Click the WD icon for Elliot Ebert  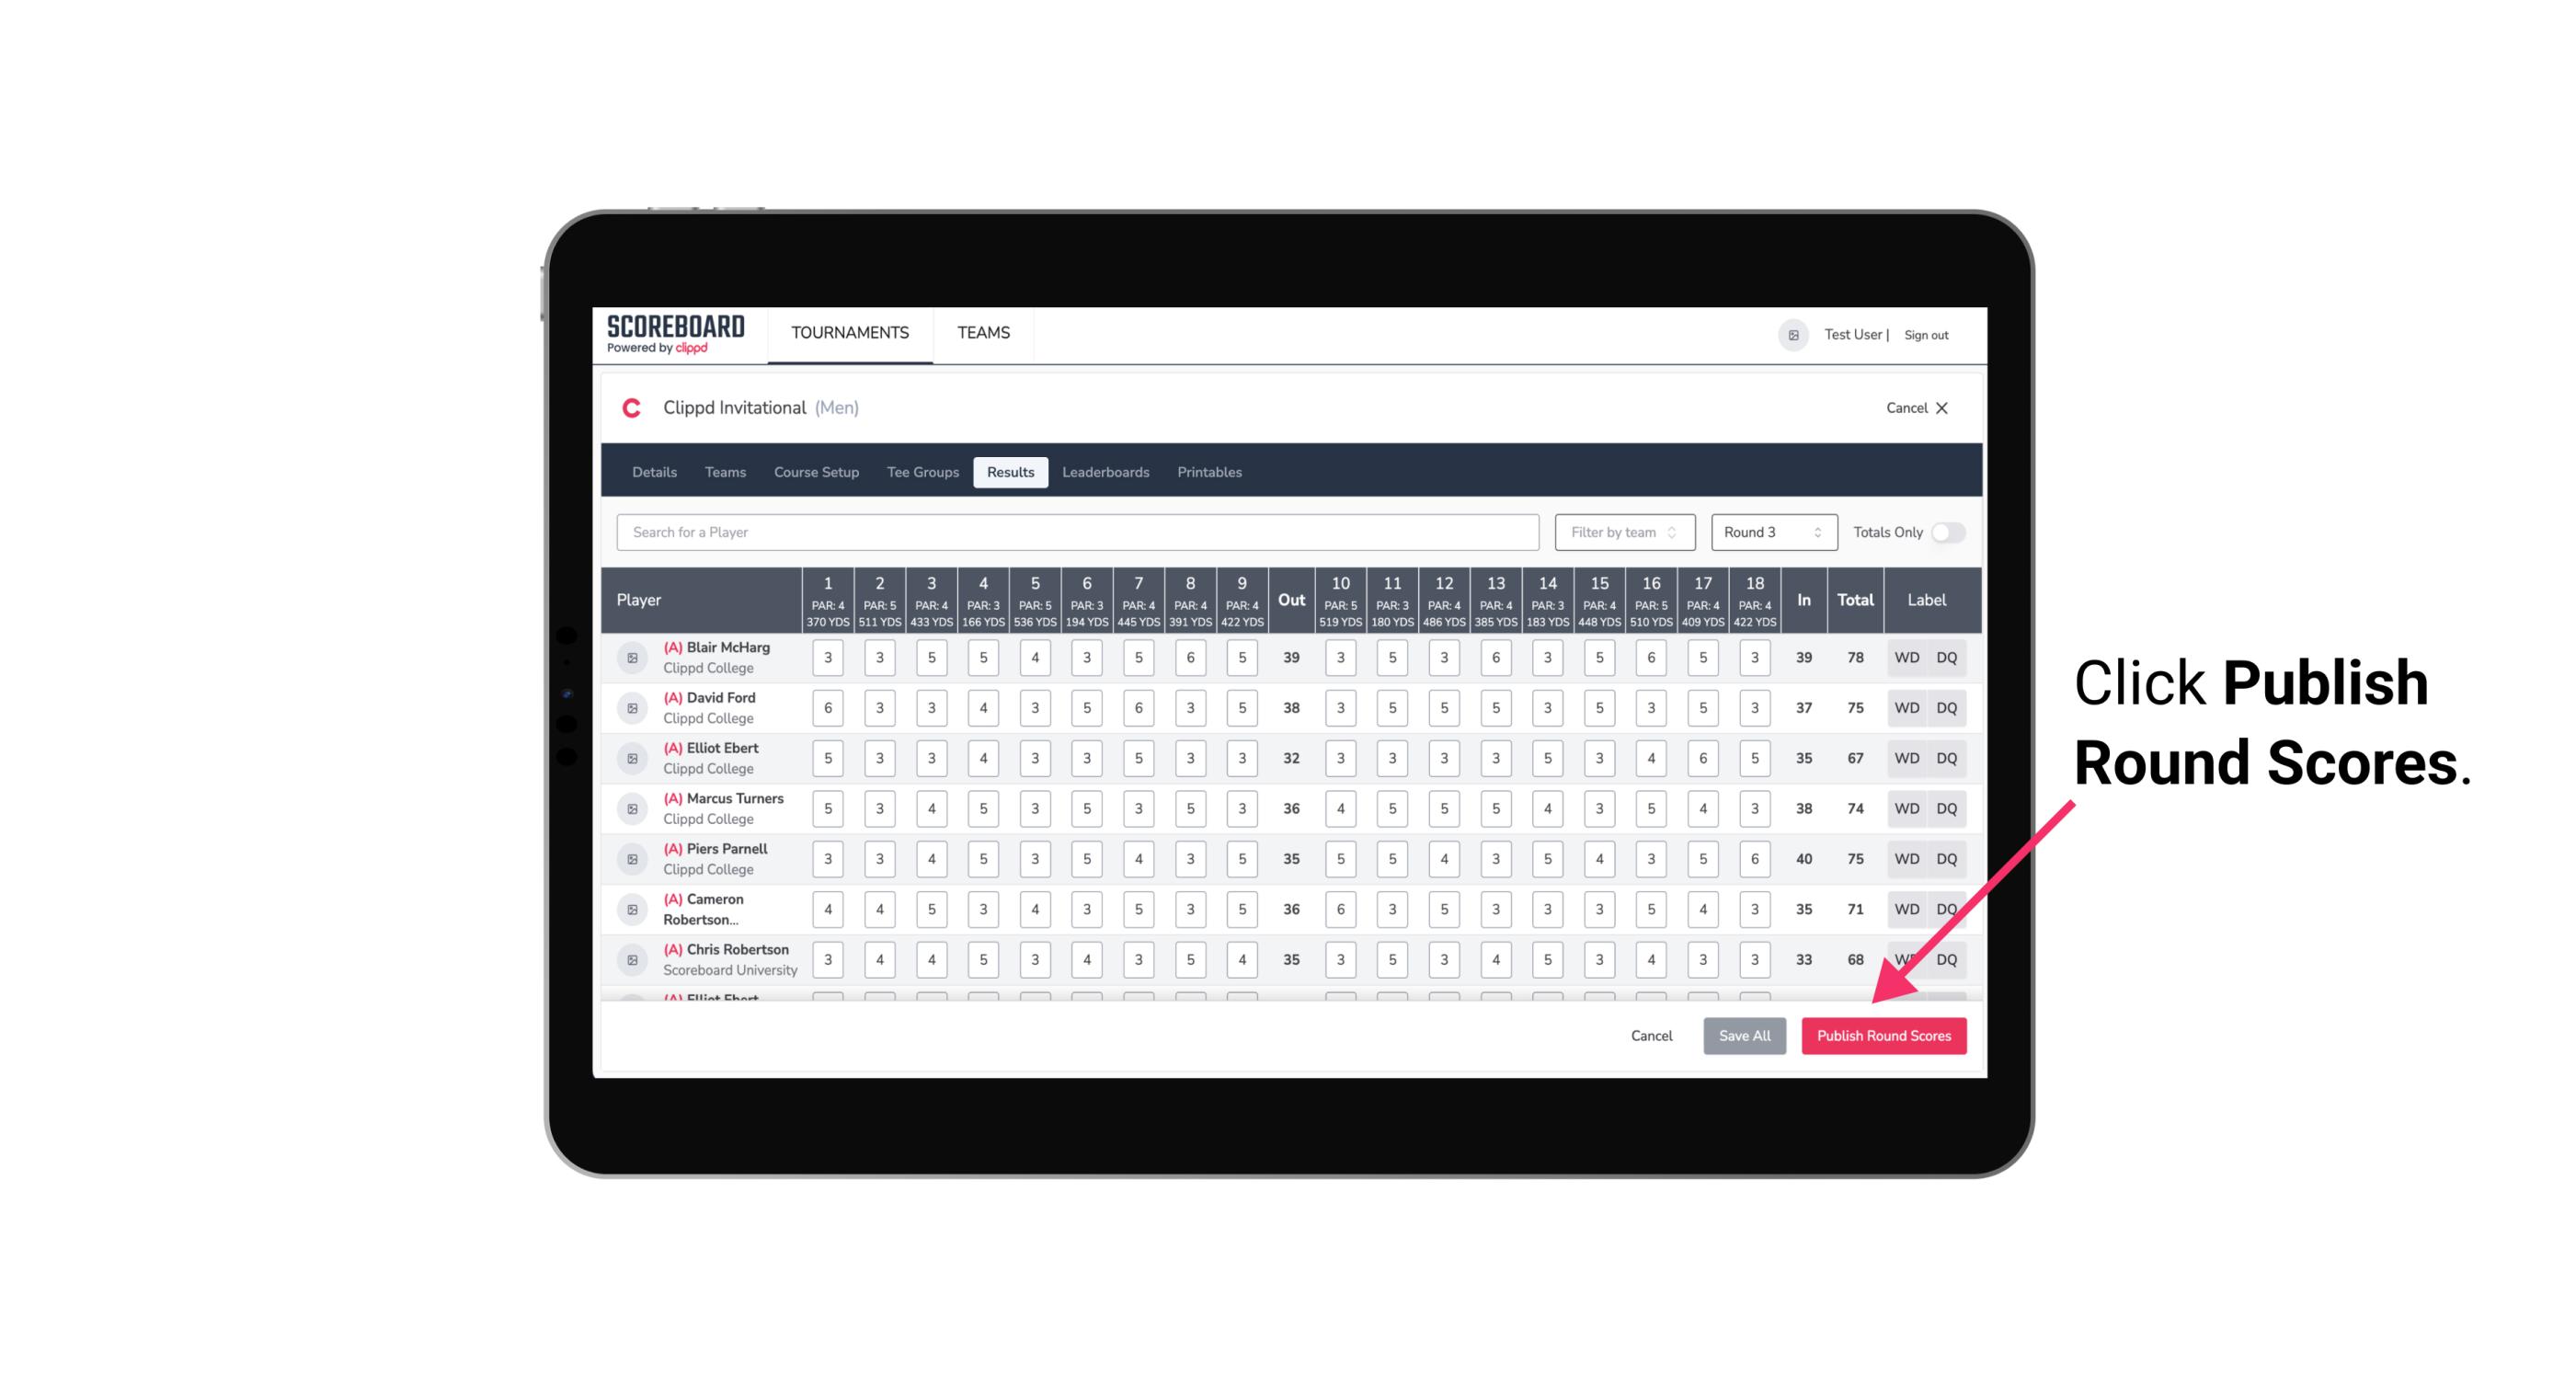(x=1907, y=758)
